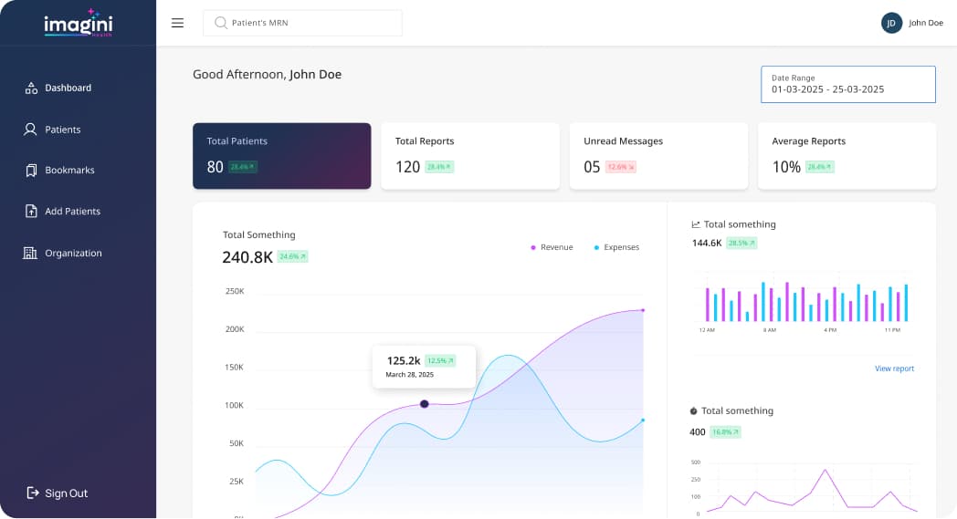Open the John Doe profile menu
Screen dimensions: 957x519
[926, 23]
